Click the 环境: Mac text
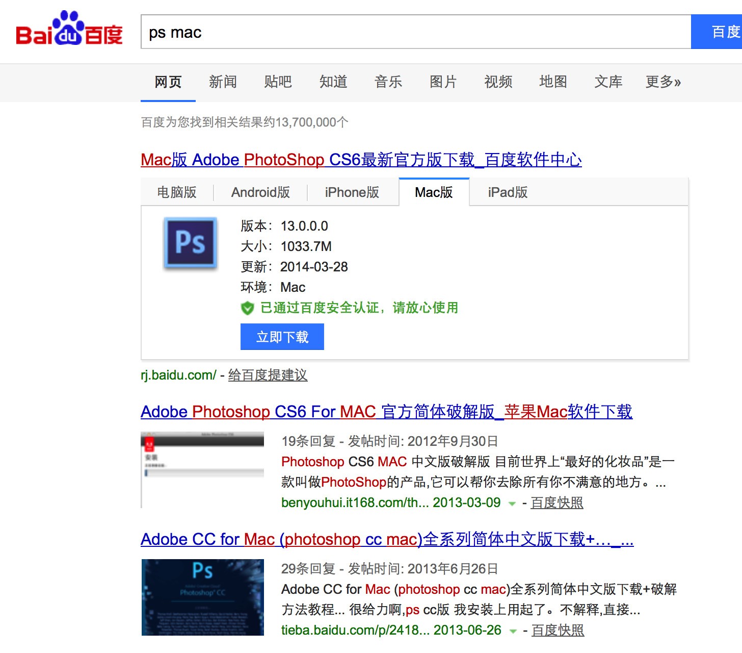The height and width of the screenshot is (653, 742). pos(273,287)
